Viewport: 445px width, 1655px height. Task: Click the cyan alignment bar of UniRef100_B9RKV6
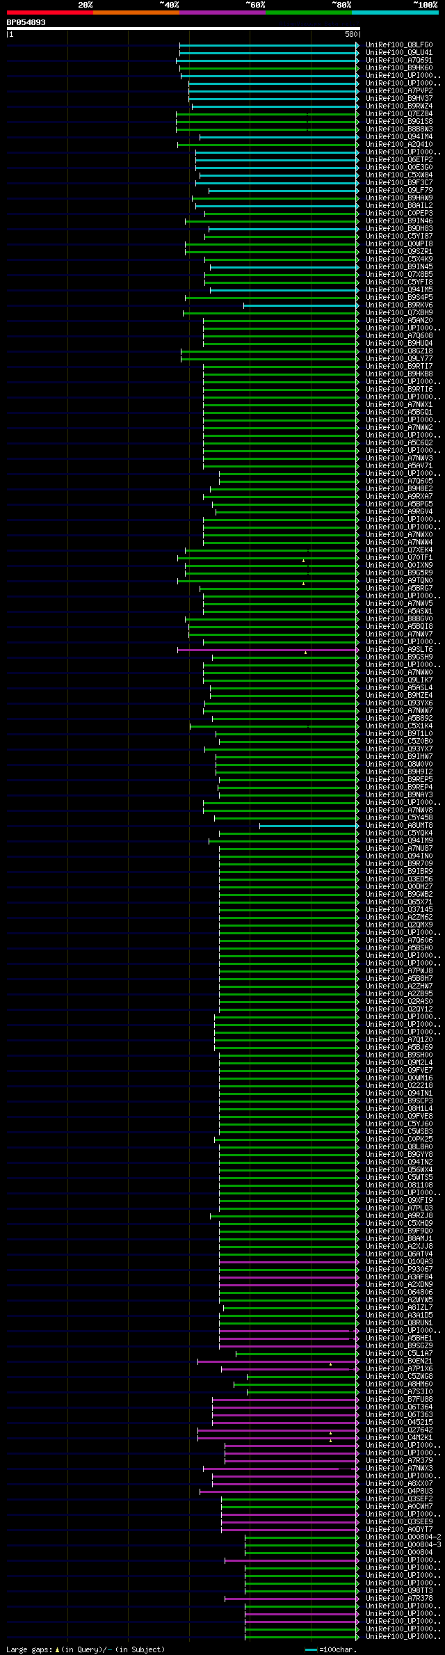(301, 305)
